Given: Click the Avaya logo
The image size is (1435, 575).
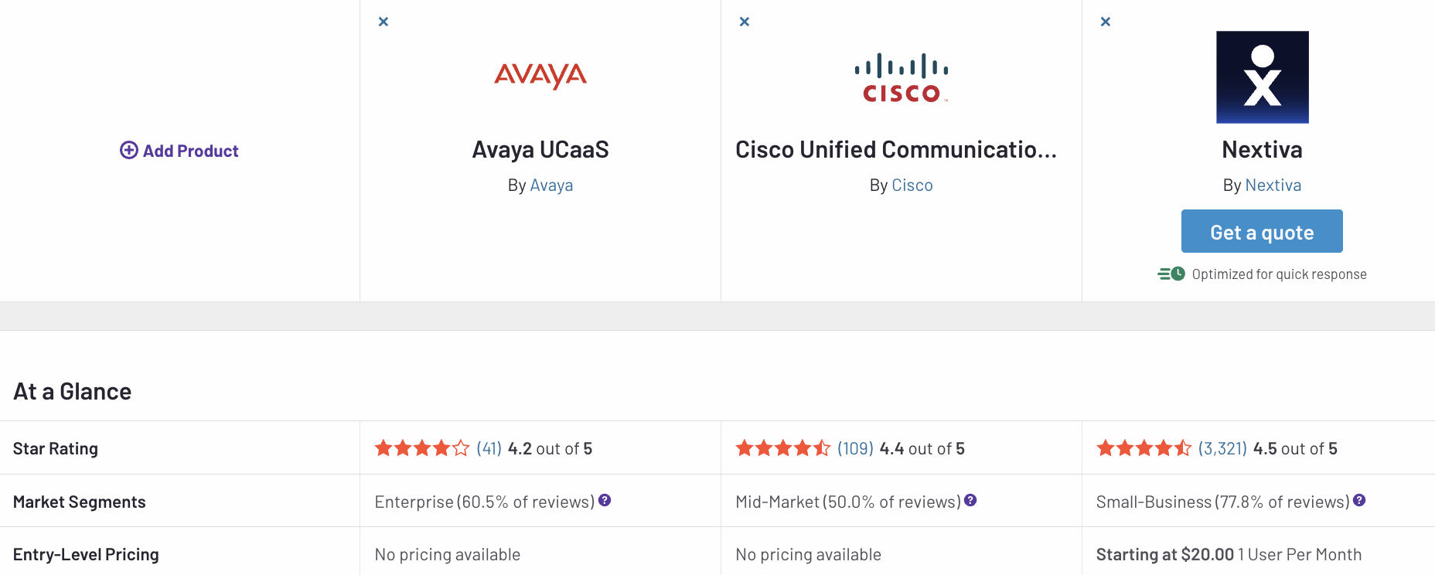Looking at the screenshot, I should [540, 76].
